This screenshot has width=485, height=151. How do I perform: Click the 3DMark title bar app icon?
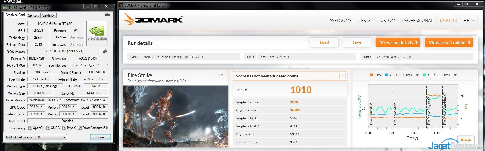coord(121,5)
